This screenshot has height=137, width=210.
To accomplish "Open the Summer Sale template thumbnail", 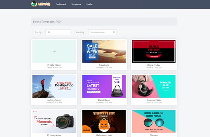I will [x=154, y=87].
